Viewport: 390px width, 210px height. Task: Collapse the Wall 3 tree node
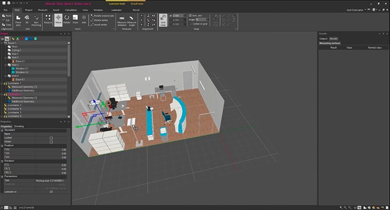point(6,65)
